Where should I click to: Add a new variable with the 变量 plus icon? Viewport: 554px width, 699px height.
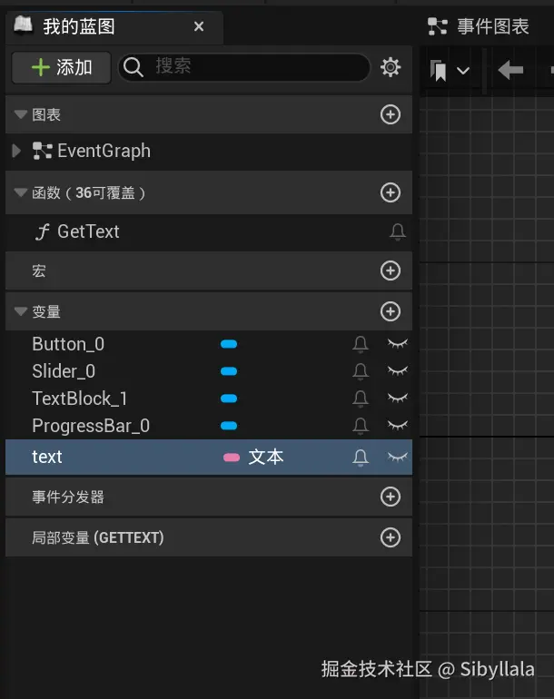tap(391, 311)
